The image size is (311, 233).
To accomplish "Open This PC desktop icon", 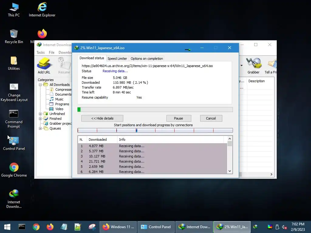I will pyautogui.click(x=14, y=10).
